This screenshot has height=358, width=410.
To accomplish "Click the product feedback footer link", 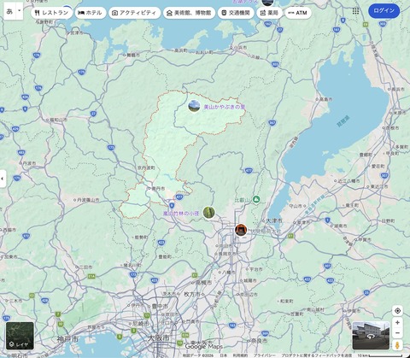I will point(317,355).
